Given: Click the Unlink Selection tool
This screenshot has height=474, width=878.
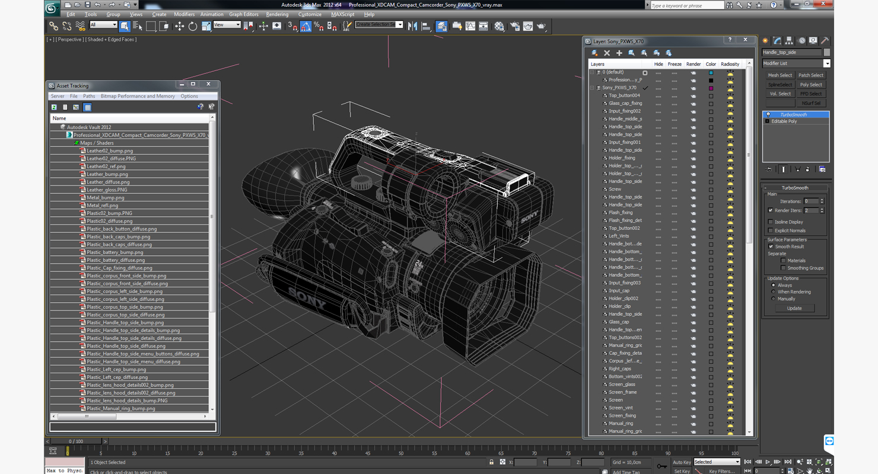Looking at the screenshot, I should [x=66, y=26].
